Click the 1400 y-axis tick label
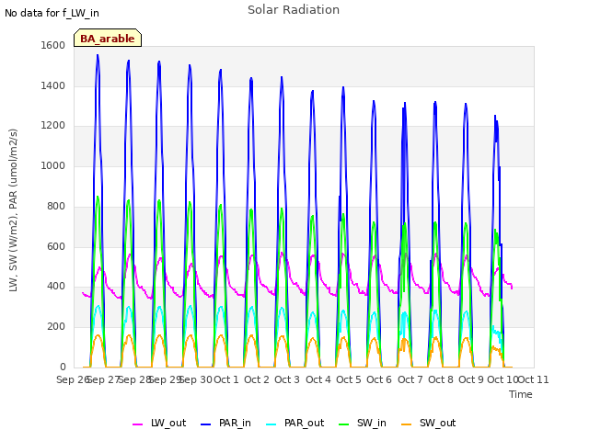 pyautogui.click(x=53, y=85)
